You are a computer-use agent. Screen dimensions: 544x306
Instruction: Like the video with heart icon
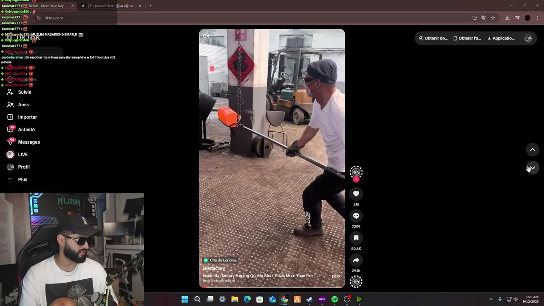point(356,194)
